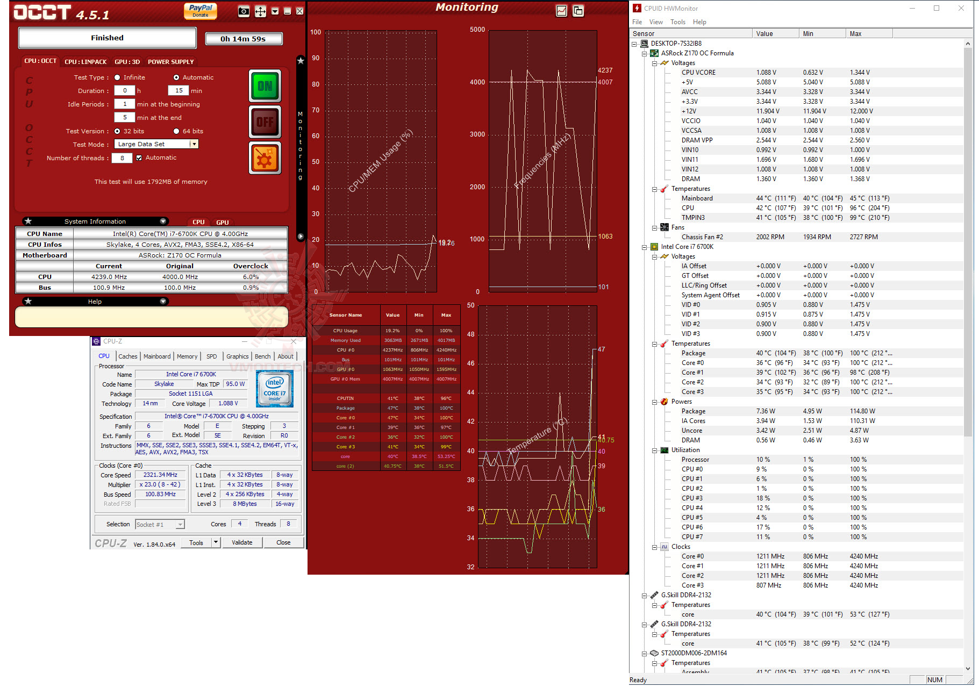Collapse the System Information panel arrow
This screenshot has height=694, width=979.
pyautogui.click(x=163, y=221)
